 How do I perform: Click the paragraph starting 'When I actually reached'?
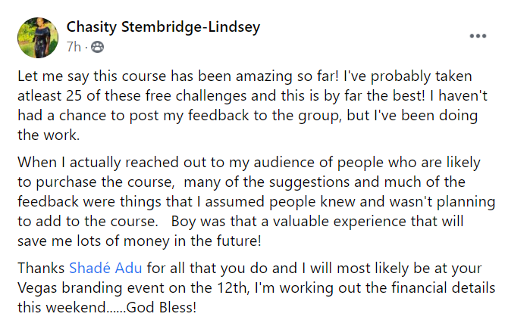(x=256, y=201)
